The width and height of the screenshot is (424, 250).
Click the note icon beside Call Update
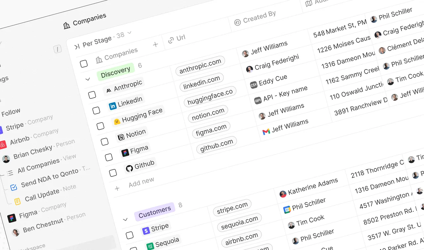[18, 201]
